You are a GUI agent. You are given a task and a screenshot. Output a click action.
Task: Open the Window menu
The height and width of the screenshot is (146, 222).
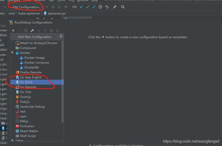tap(83, 1)
